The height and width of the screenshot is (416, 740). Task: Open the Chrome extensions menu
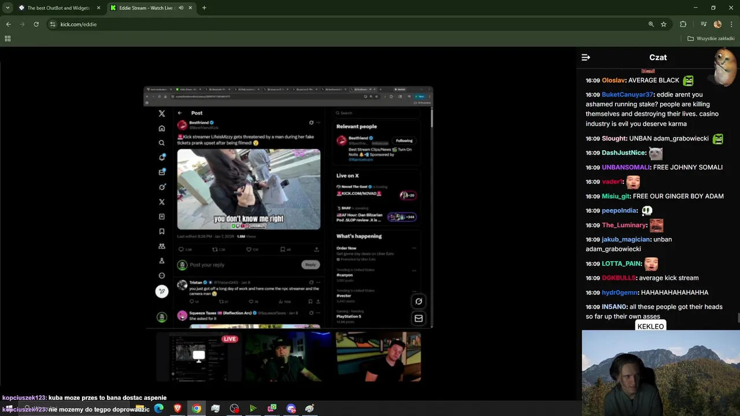[x=683, y=24]
